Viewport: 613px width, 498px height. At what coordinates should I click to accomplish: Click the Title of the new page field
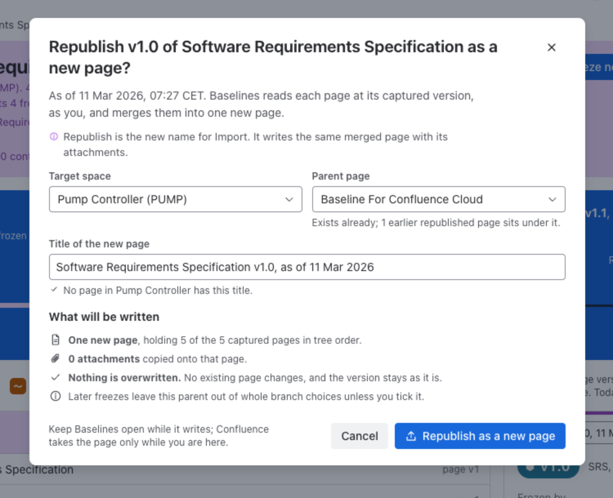point(307,267)
